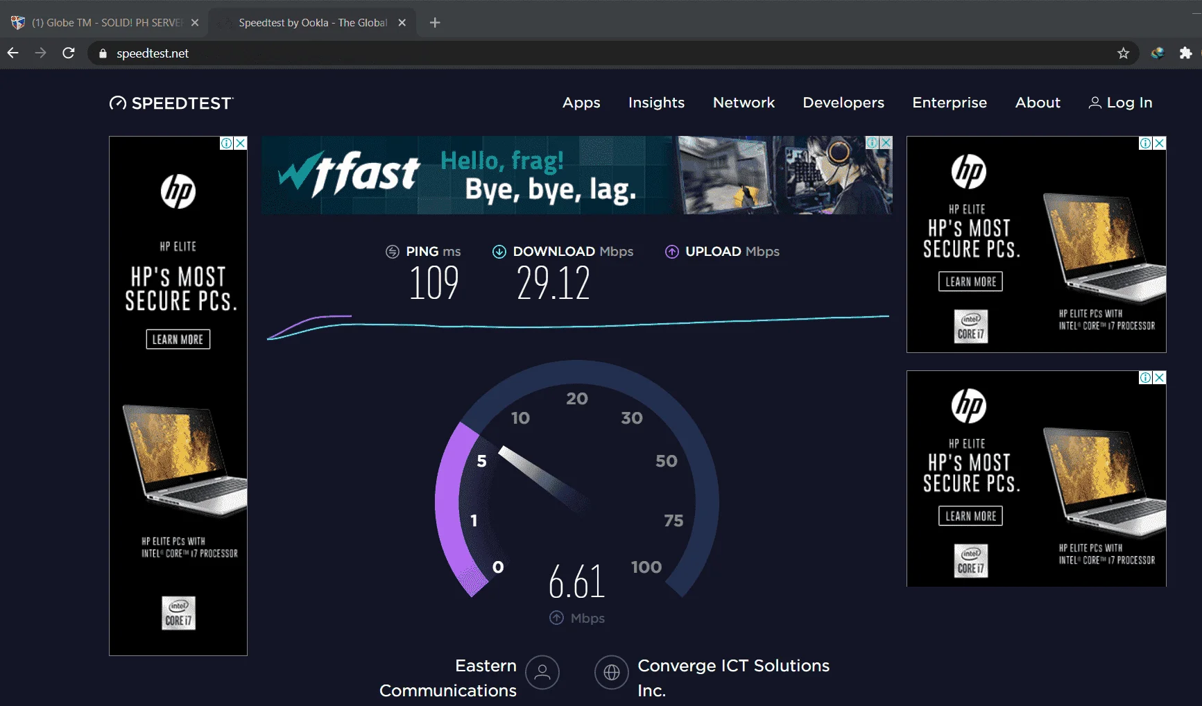1202x706 pixels.
Task: Click the wtfast banner ad
Action: click(x=577, y=175)
